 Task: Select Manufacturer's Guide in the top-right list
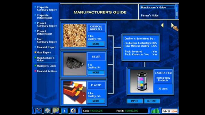point(157,7)
